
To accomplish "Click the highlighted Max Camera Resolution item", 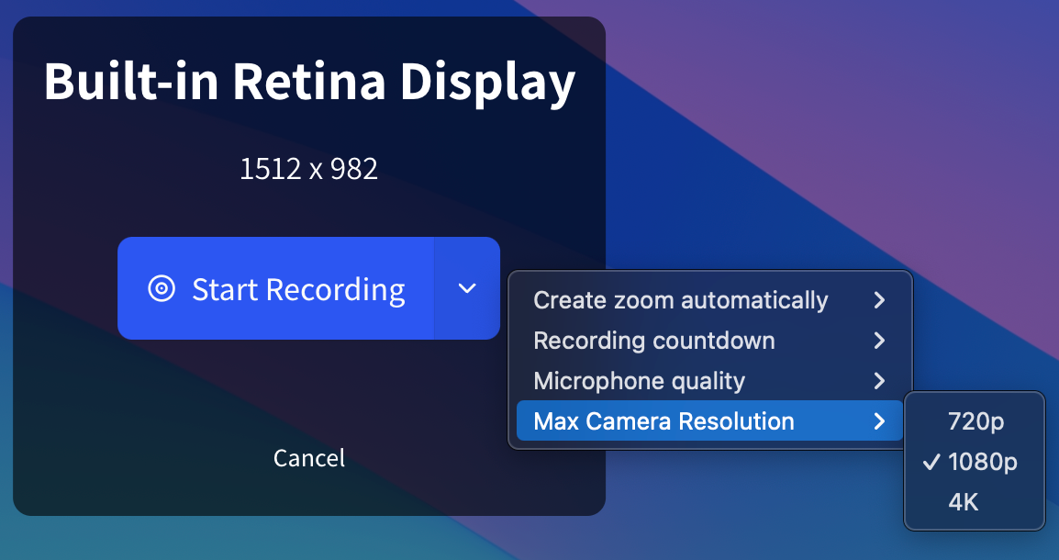I will click(663, 421).
